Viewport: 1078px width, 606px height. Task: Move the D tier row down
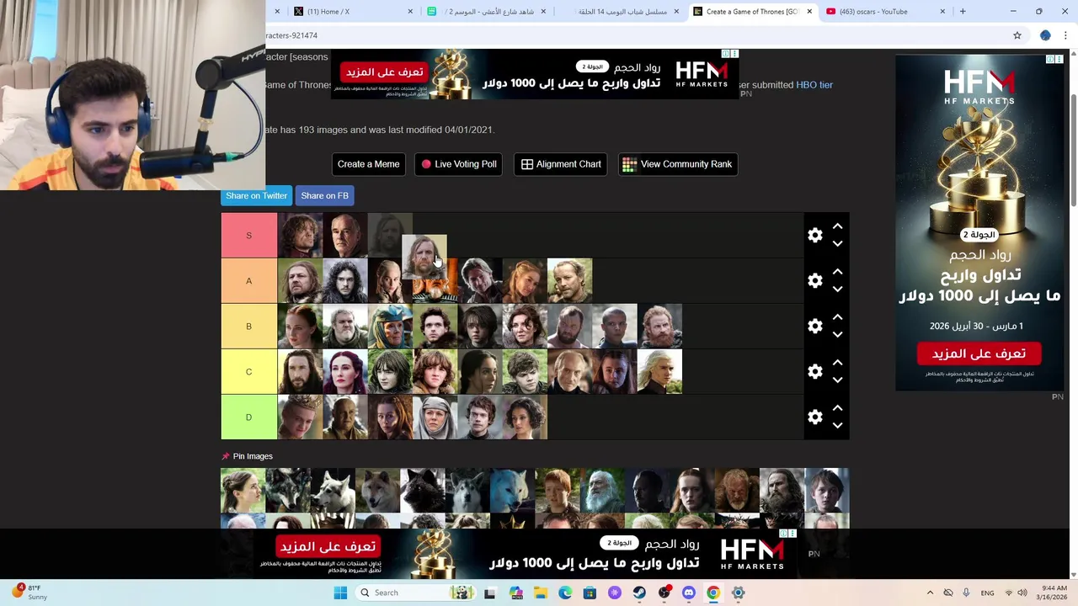(837, 426)
